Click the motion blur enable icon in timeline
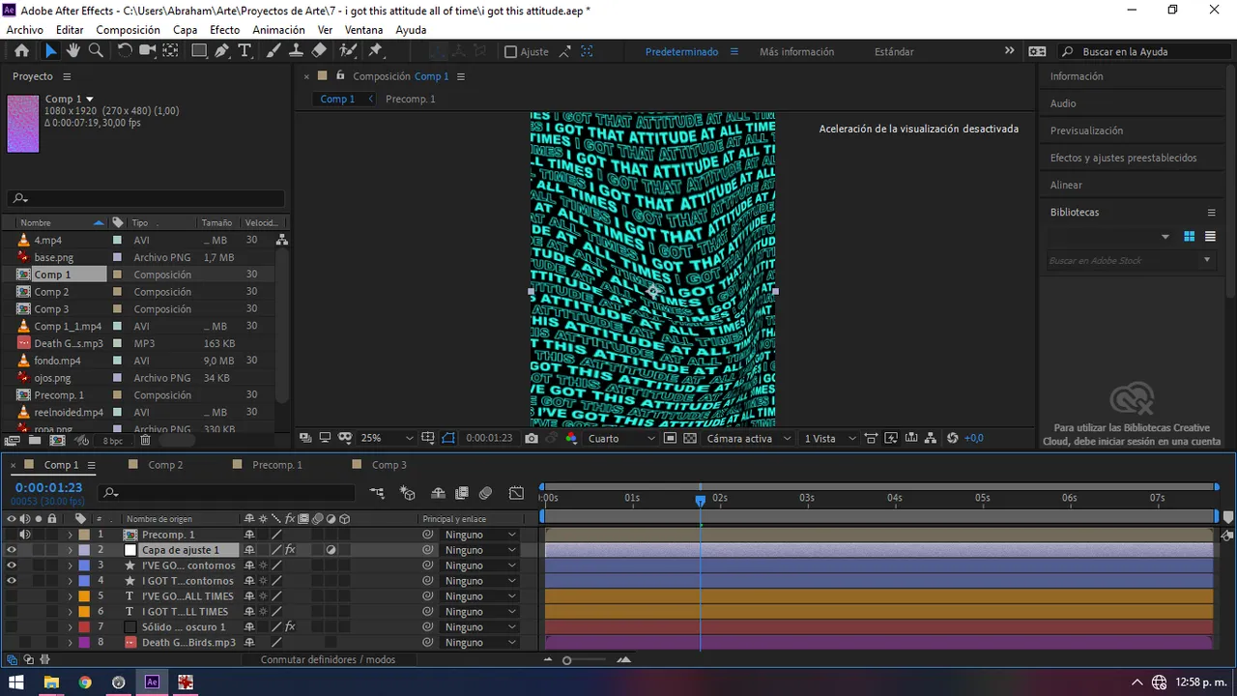 click(x=486, y=493)
